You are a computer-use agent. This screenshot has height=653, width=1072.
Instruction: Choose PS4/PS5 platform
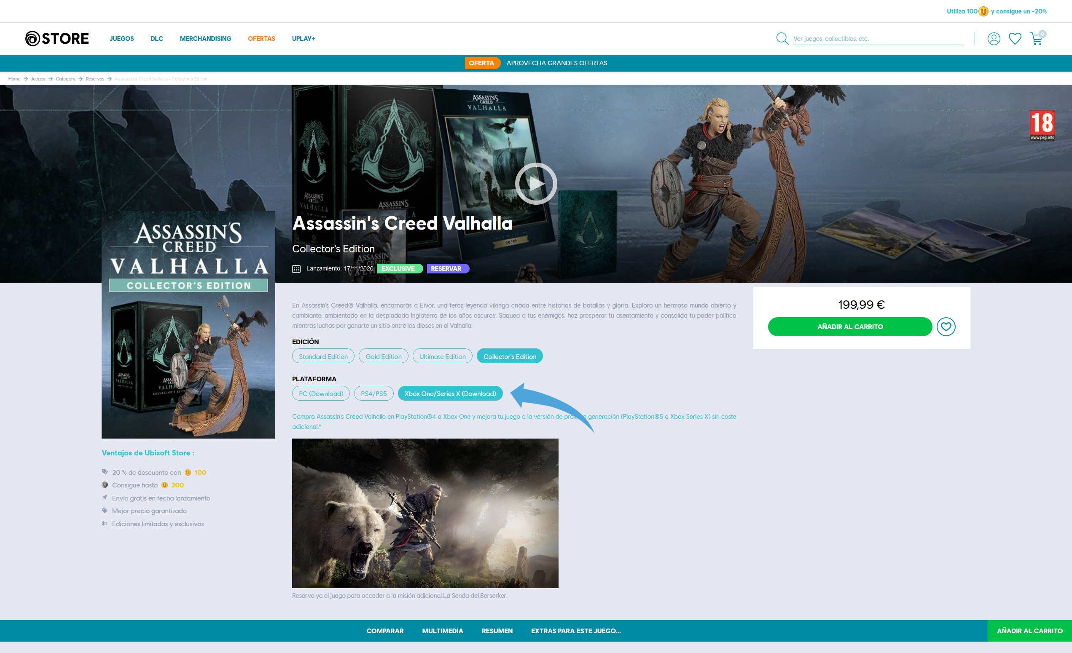(374, 393)
